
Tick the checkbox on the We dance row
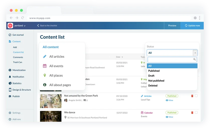pos(196,113)
